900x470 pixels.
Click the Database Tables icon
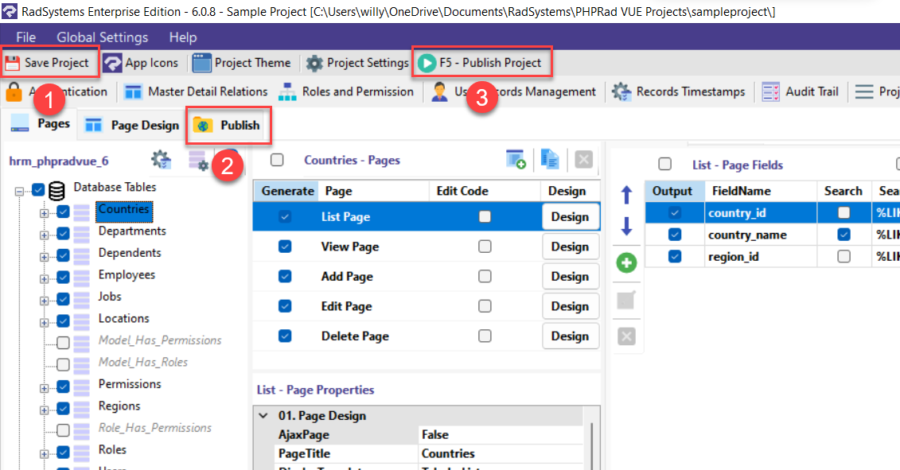click(56, 189)
